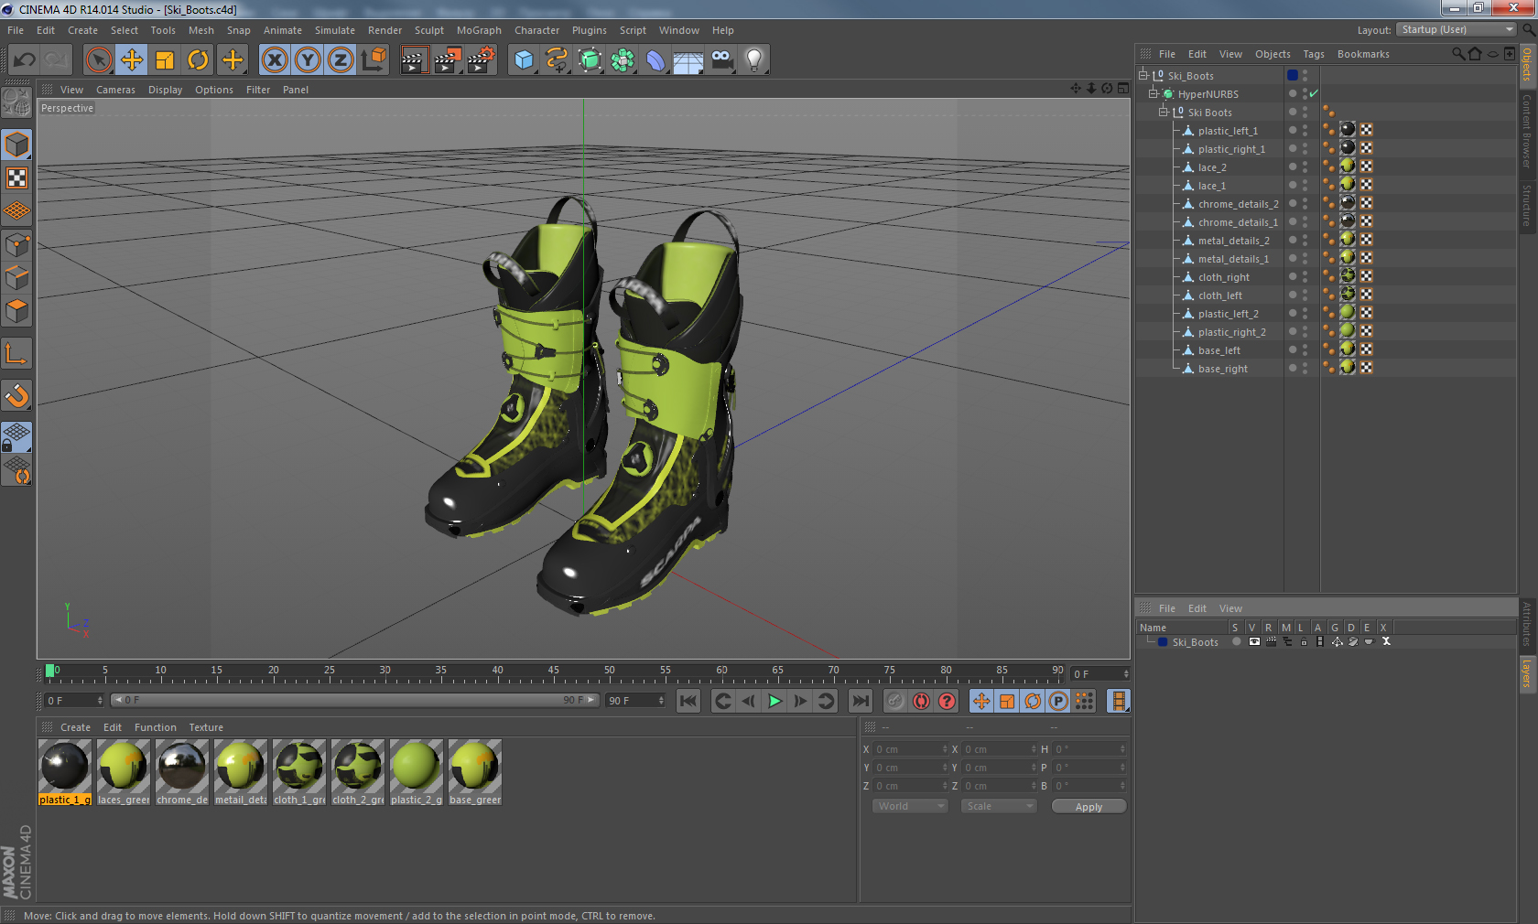Switch coordinate system icon
The image size is (1538, 924).
(x=374, y=60)
